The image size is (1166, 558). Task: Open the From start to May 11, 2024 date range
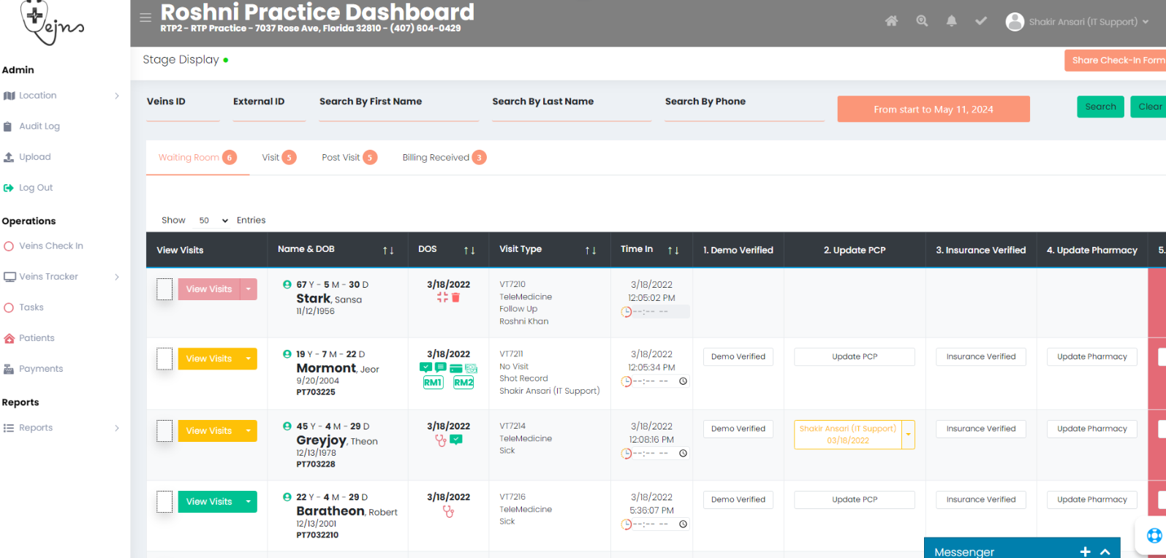(934, 109)
